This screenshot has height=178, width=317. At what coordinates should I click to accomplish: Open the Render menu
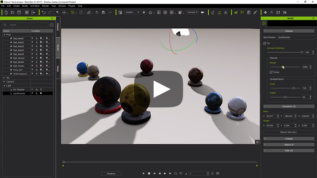(46, 6)
